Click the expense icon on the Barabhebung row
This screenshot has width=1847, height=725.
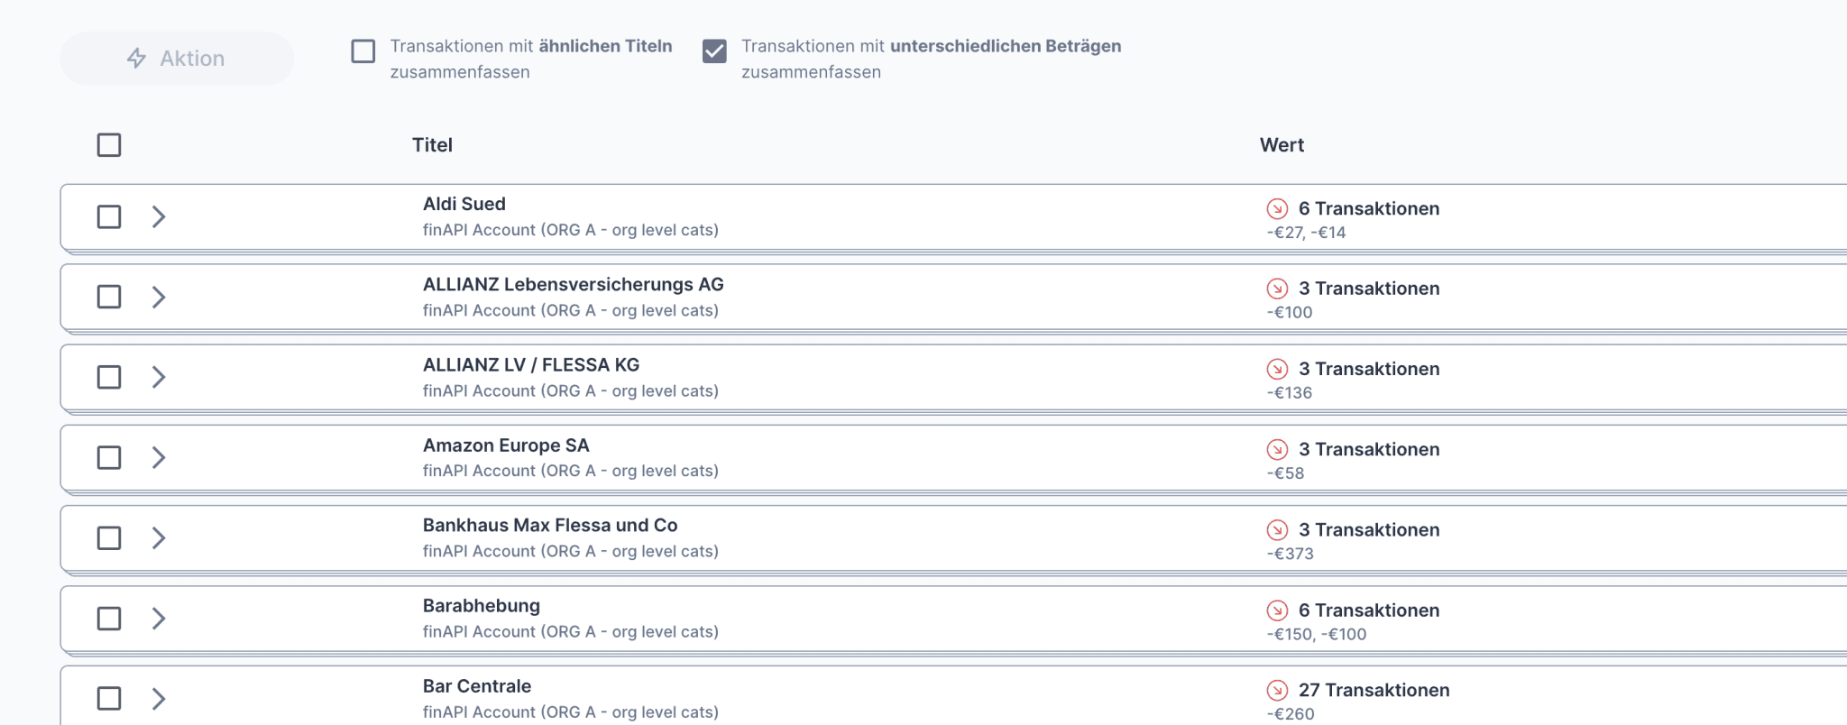click(1277, 610)
